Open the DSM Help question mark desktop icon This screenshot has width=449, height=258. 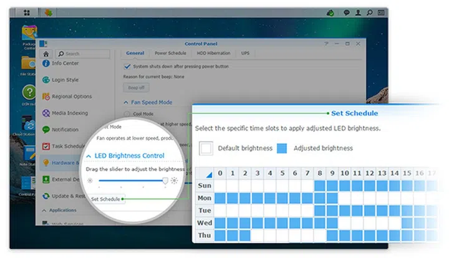pos(29,92)
